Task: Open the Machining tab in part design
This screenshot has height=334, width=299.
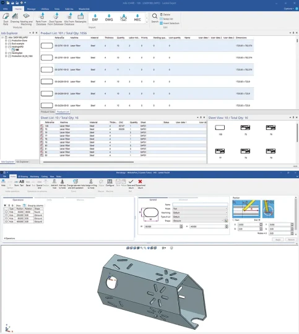Action: pos(35,176)
